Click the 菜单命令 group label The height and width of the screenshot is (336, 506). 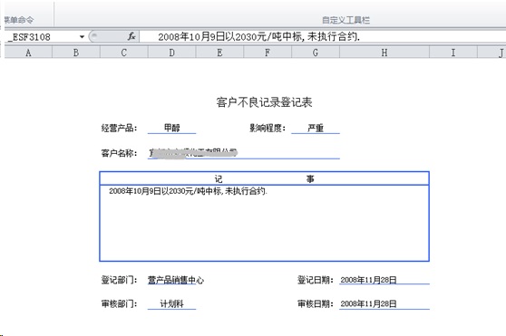[x=19, y=20]
